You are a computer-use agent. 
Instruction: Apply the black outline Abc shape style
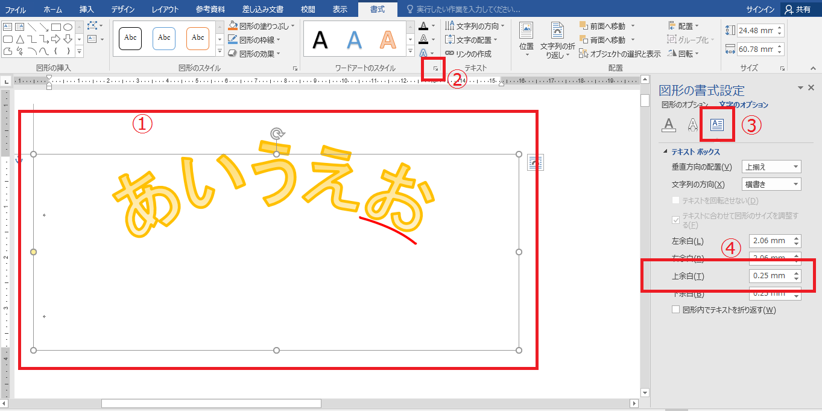(130, 38)
